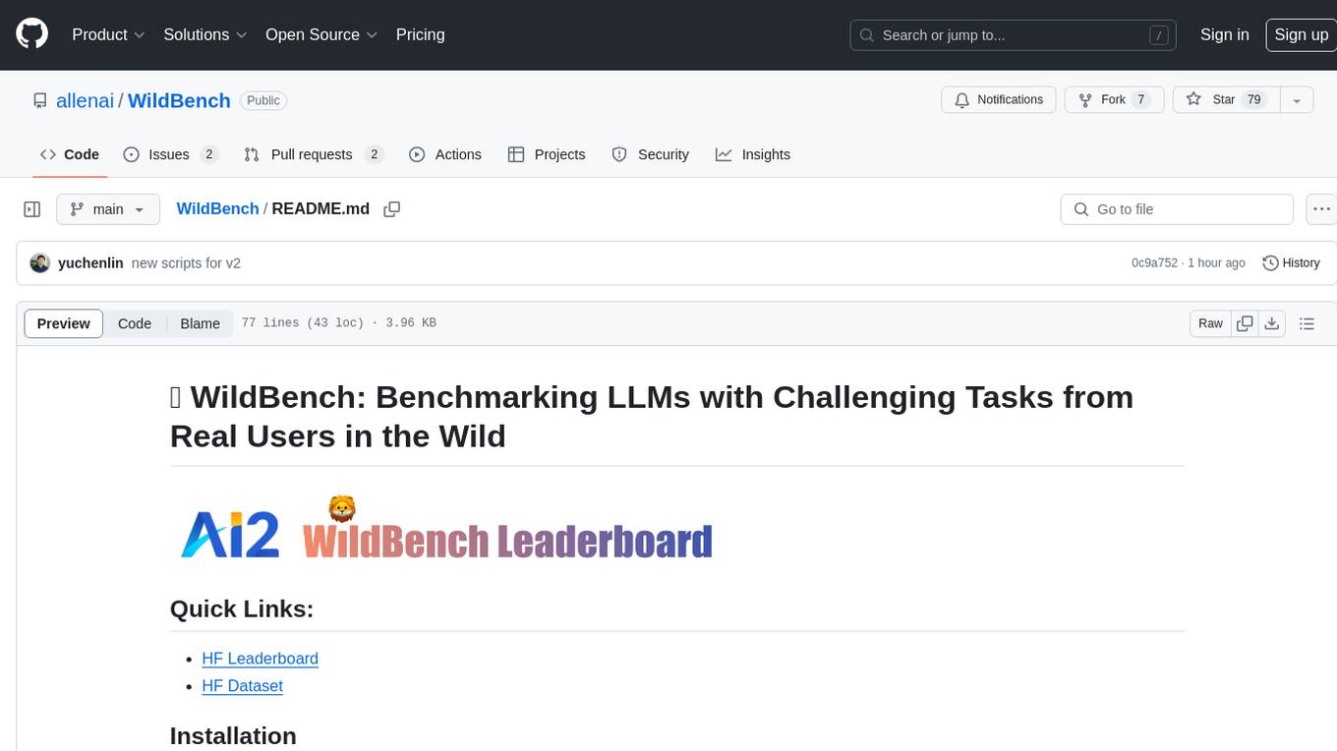
Task: Expand the Solutions menu
Action: coord(205,34)
